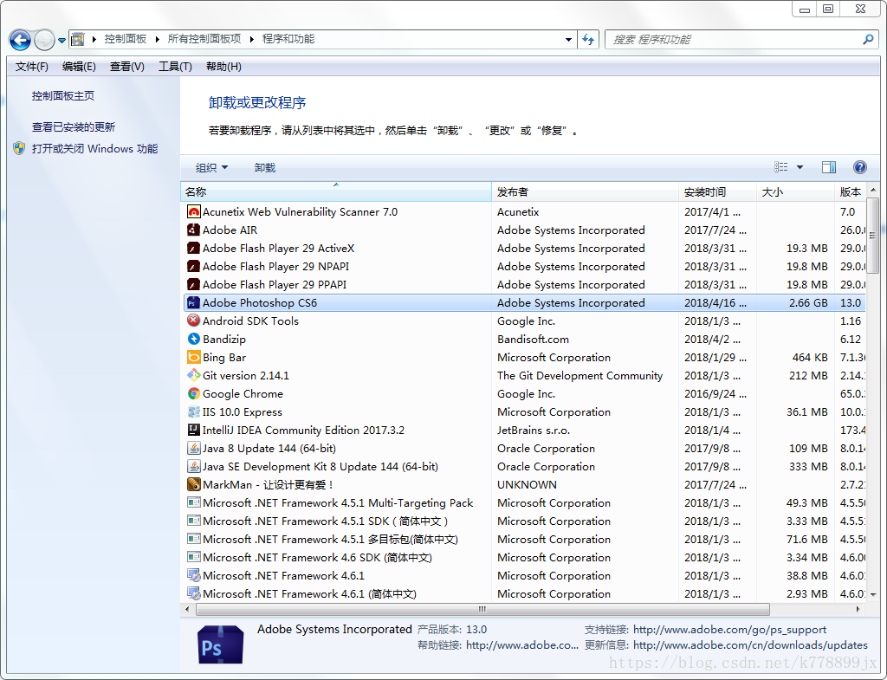This screenshot has width=887, height=680.
Task: Click the change view icon
Action: pyautogui.click(x=781, y=167)
